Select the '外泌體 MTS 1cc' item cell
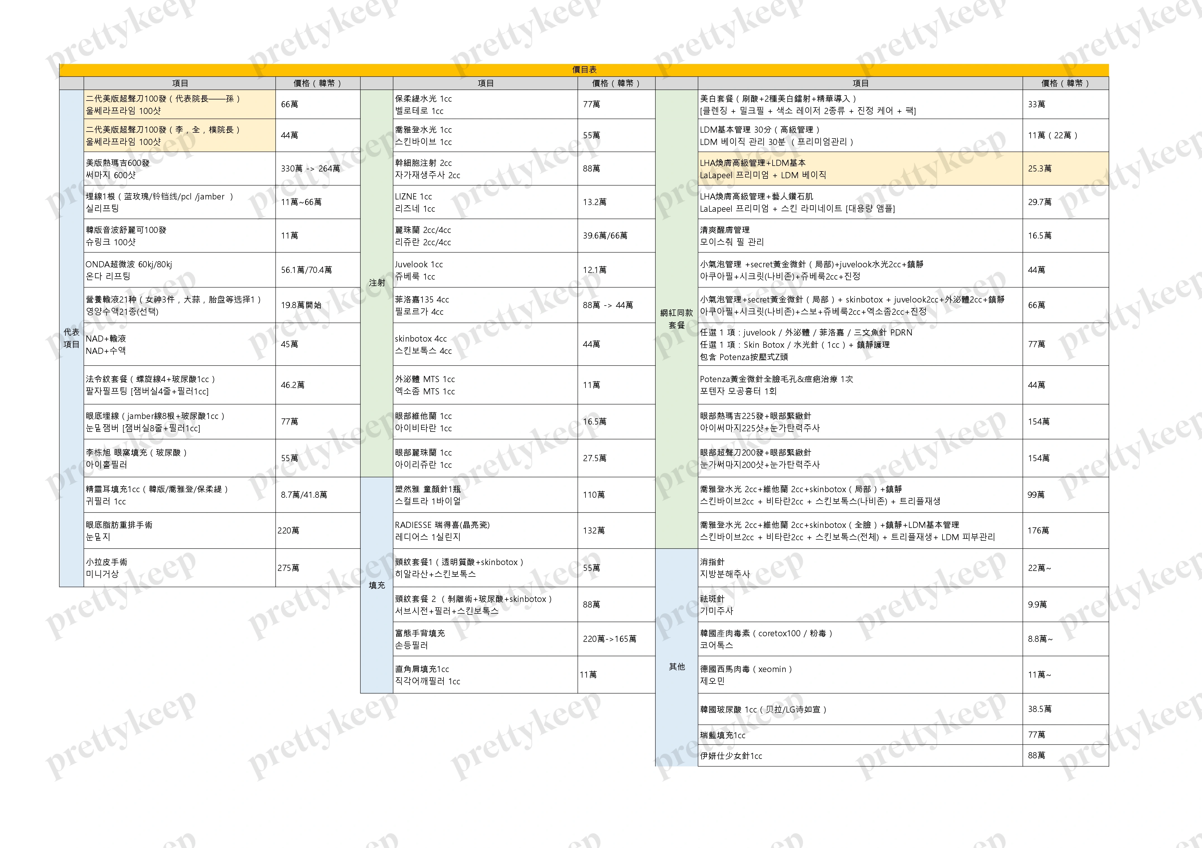 point(485,385)
